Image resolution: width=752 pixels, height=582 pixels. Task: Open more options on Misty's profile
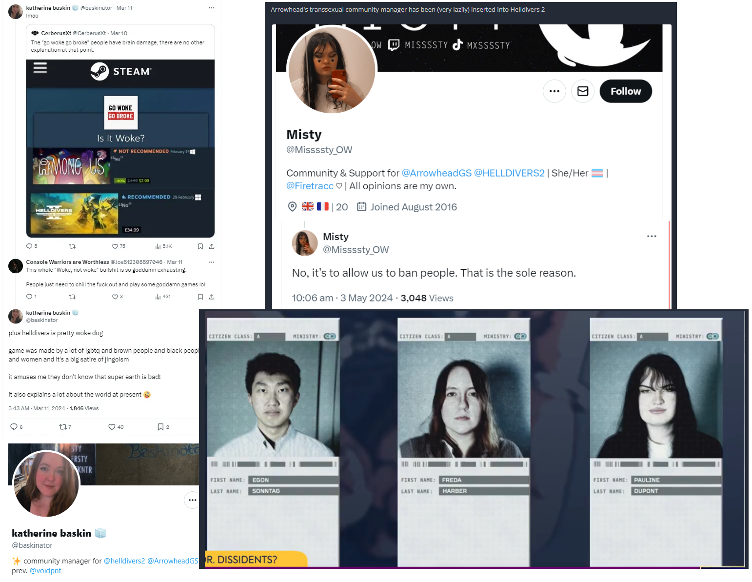tap(554, 91)
